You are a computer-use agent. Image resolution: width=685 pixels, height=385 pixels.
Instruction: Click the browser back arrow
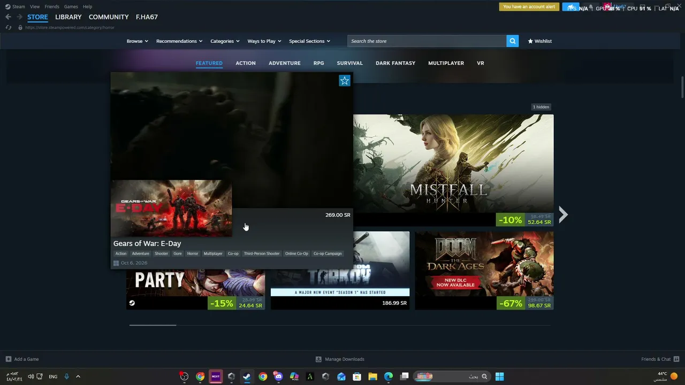pos(8,17)
